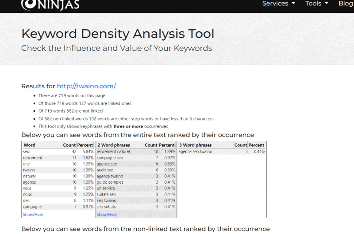The height and width of the screenshot is (234, 354).
Task: Click the 5.84% value for seo
Action: [x=88, y=152]
